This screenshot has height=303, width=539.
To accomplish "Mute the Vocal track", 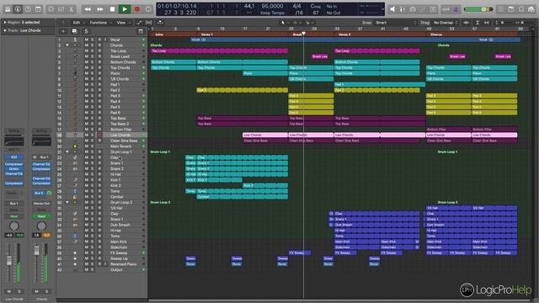I will click(x=86, y=40).
